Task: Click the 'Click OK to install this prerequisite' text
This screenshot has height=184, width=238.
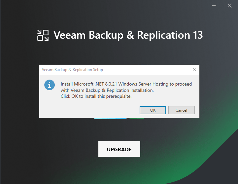Action: (96, 96)
